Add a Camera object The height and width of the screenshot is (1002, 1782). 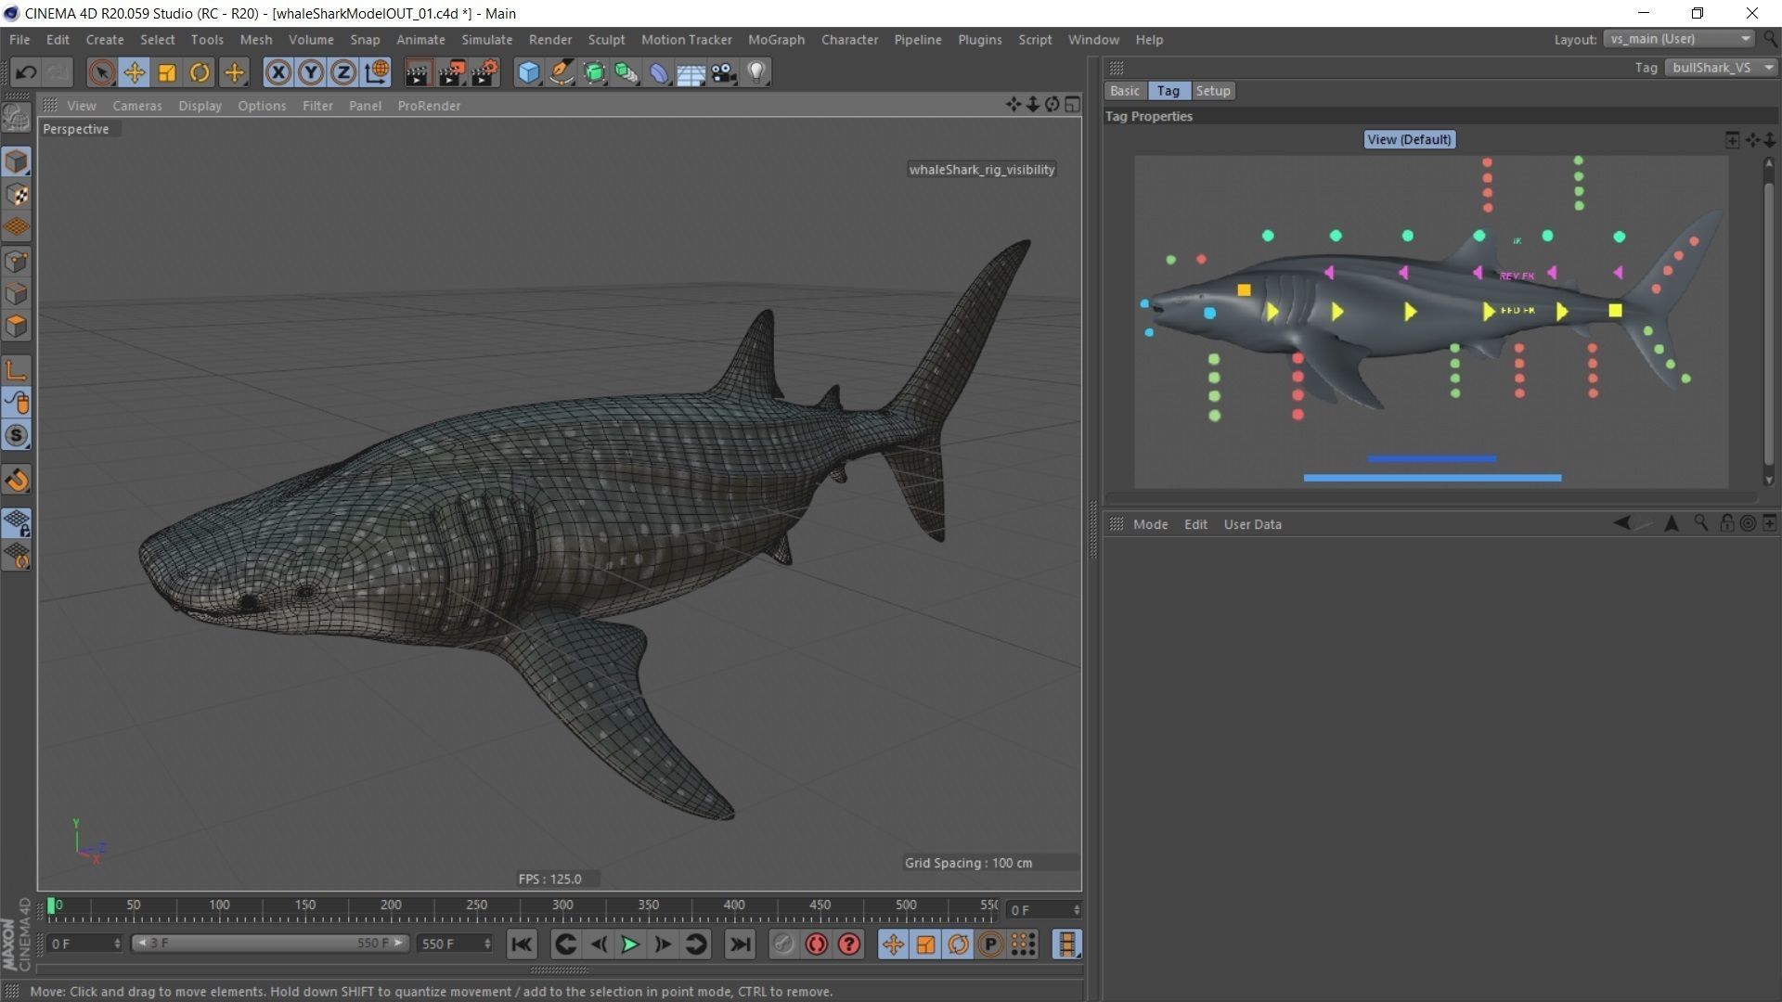click(x=724, y=72)
